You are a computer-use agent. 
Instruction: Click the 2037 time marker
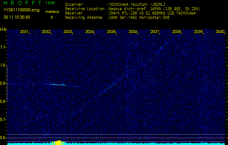(155, 32)
